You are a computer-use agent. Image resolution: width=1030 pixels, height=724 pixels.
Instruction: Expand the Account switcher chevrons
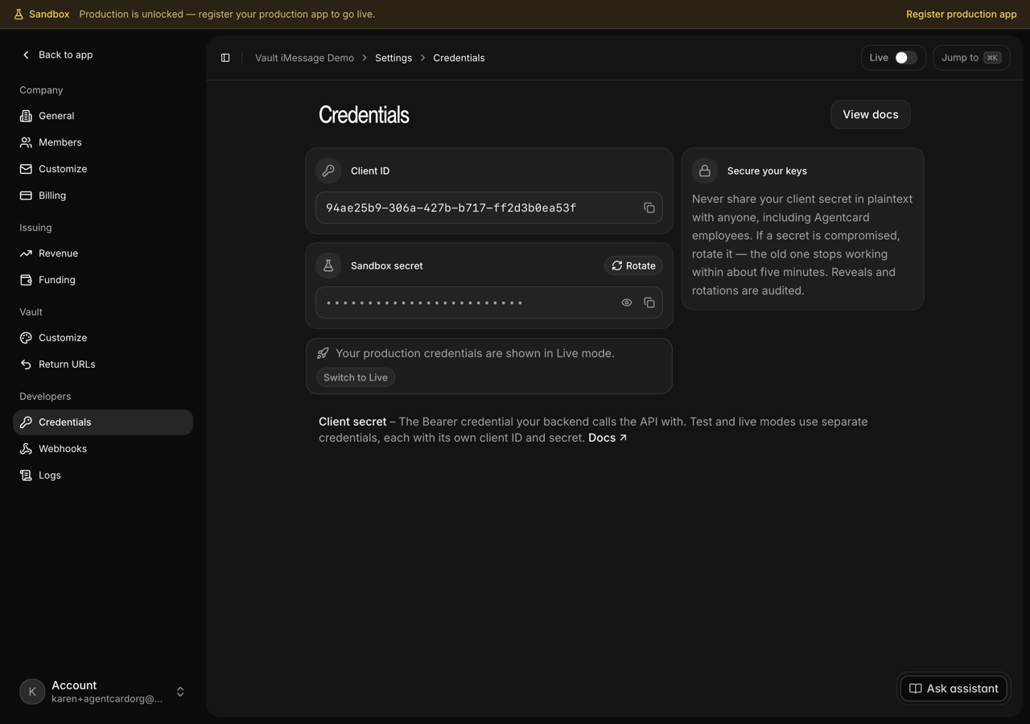[180, 692]
